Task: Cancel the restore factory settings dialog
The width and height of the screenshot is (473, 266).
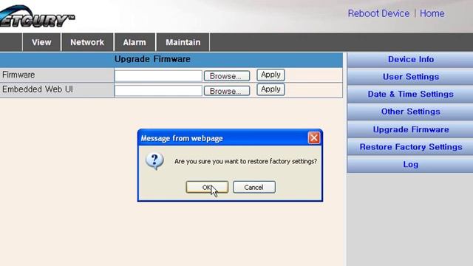Action: pyautogui.click(x=254, y=187)
